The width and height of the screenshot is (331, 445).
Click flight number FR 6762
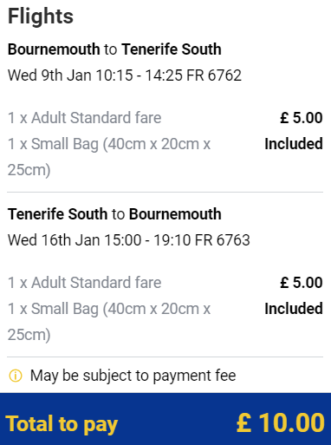(214, 75)
